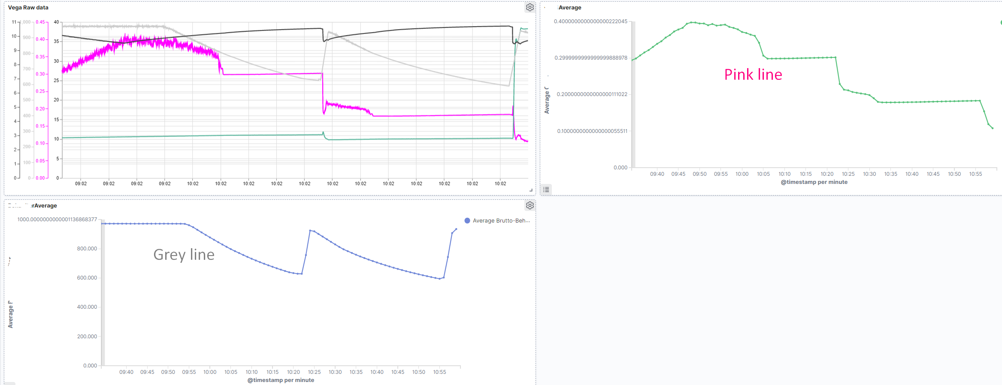Screen dimensions: 1002x385
Task: Click the magenta 0.45 axis value in Vega chart
Action: tap(40, 22)
